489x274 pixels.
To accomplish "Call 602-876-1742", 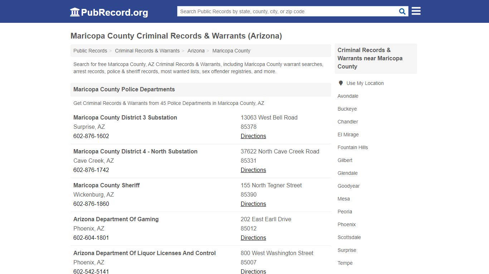I will click(x=91, y=170).
